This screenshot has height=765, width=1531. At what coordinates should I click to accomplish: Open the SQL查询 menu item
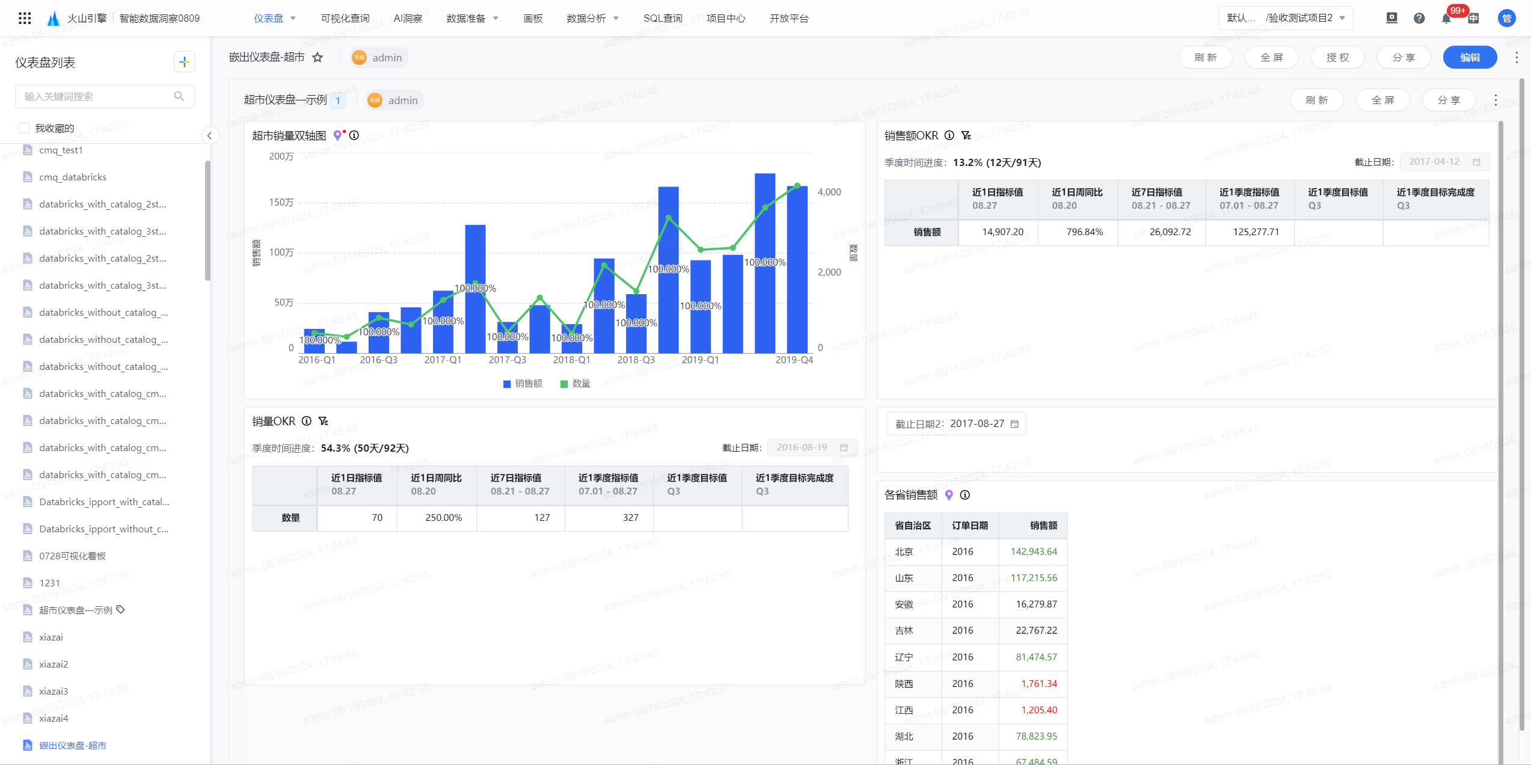(663, 18)
